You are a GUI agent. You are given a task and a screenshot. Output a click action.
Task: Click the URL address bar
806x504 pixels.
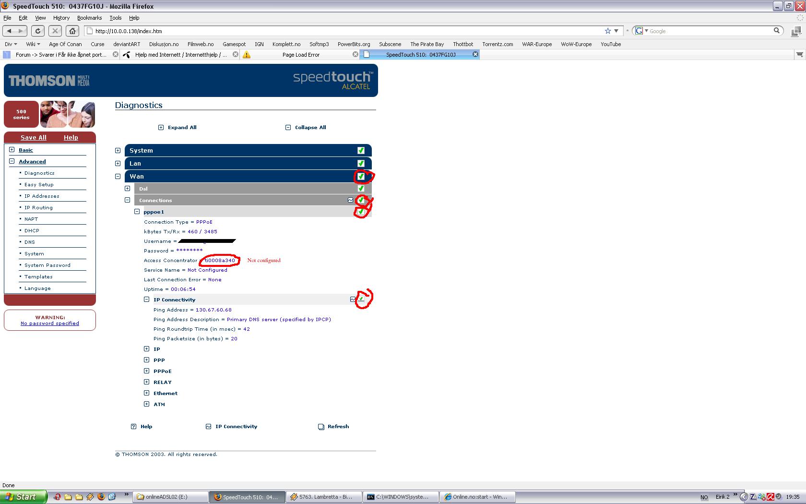(345, 31)
